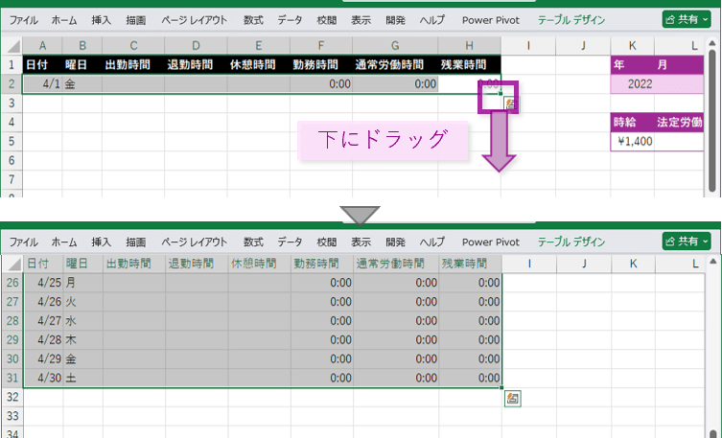Select column F header
This screenshot has height=438, width=722.
[321, 46]
